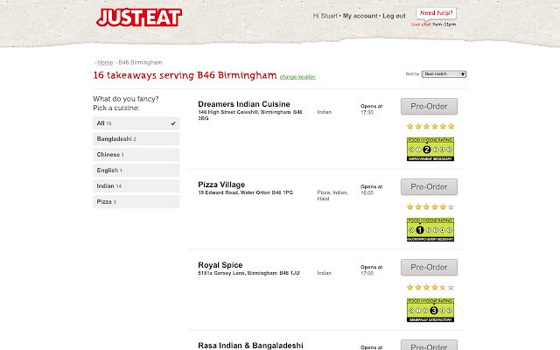Filter takeaways by Indian cuisine
Screen dimensions: 560x350
[136, 186]
